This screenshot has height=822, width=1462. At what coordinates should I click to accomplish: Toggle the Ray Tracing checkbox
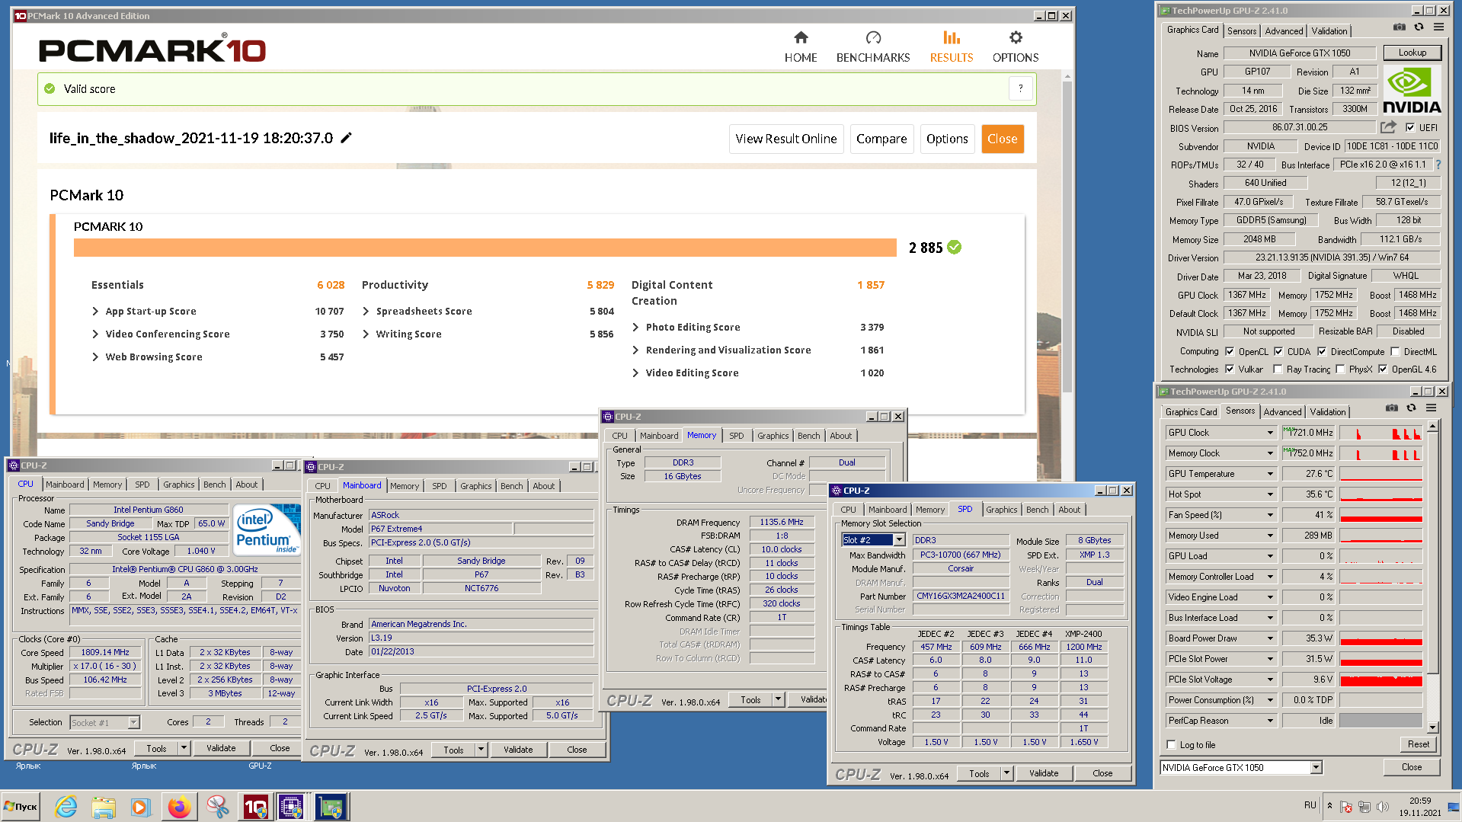(x=1278, y=369)
